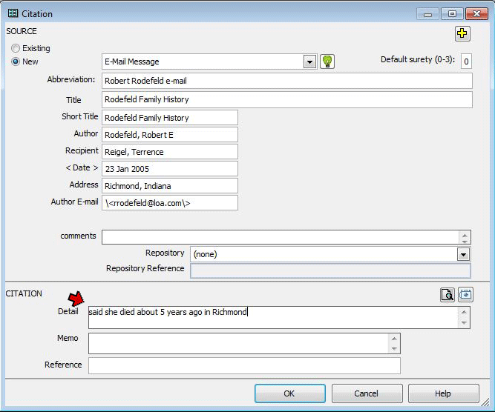Viewport: 495px width, 412px height.
Task: Click the Memo box scroll down arrow
Action: tap(394, 348)
